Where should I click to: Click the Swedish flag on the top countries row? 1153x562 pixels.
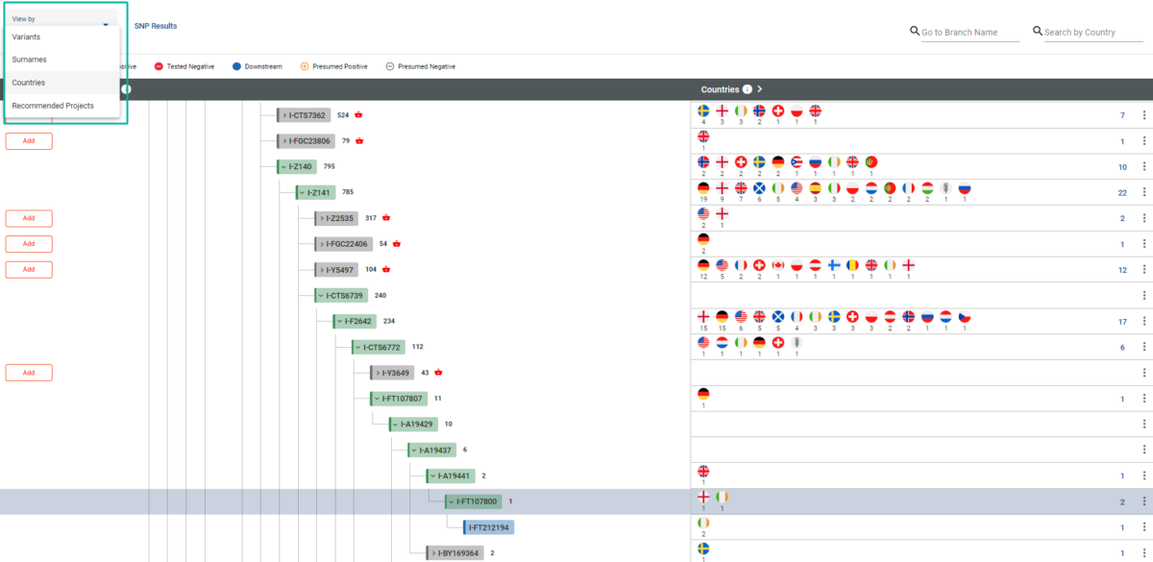tap(703, 110)
